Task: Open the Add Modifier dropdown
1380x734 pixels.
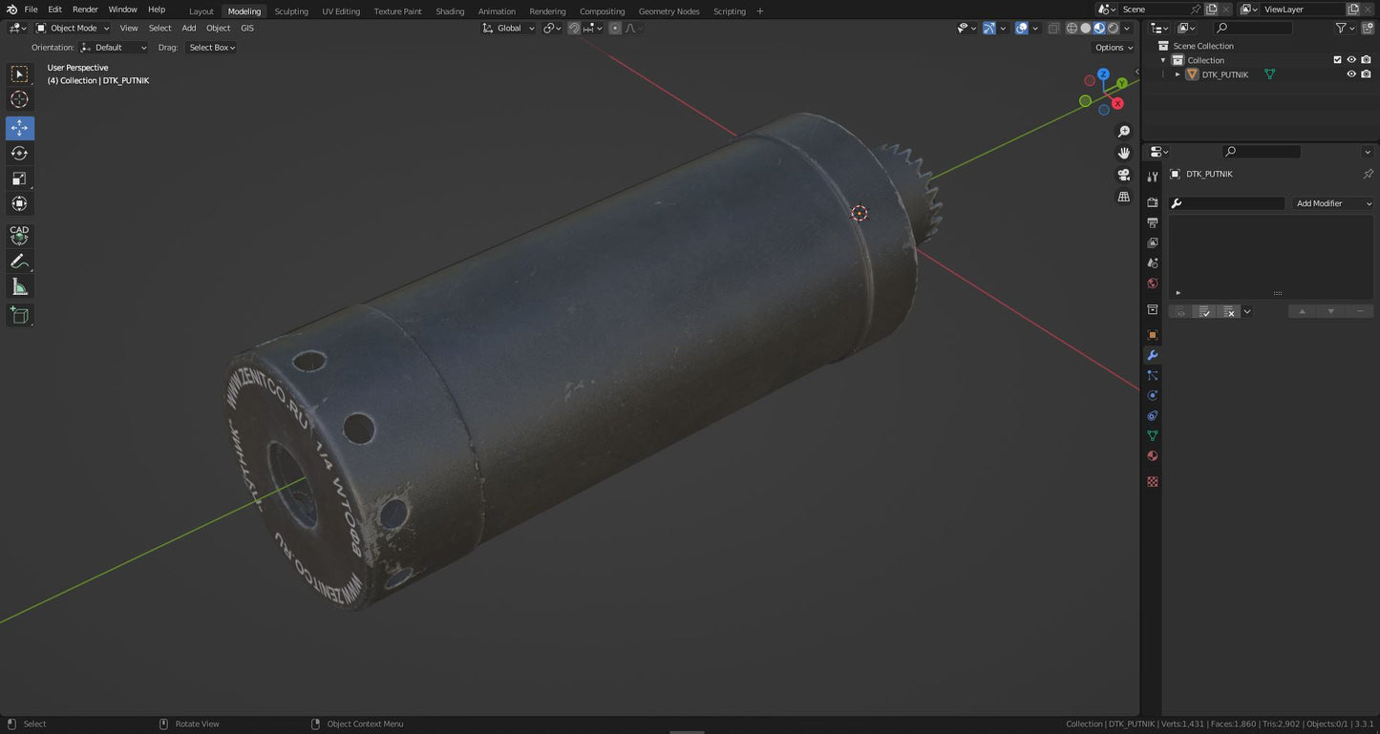Action: point(1331,203)
